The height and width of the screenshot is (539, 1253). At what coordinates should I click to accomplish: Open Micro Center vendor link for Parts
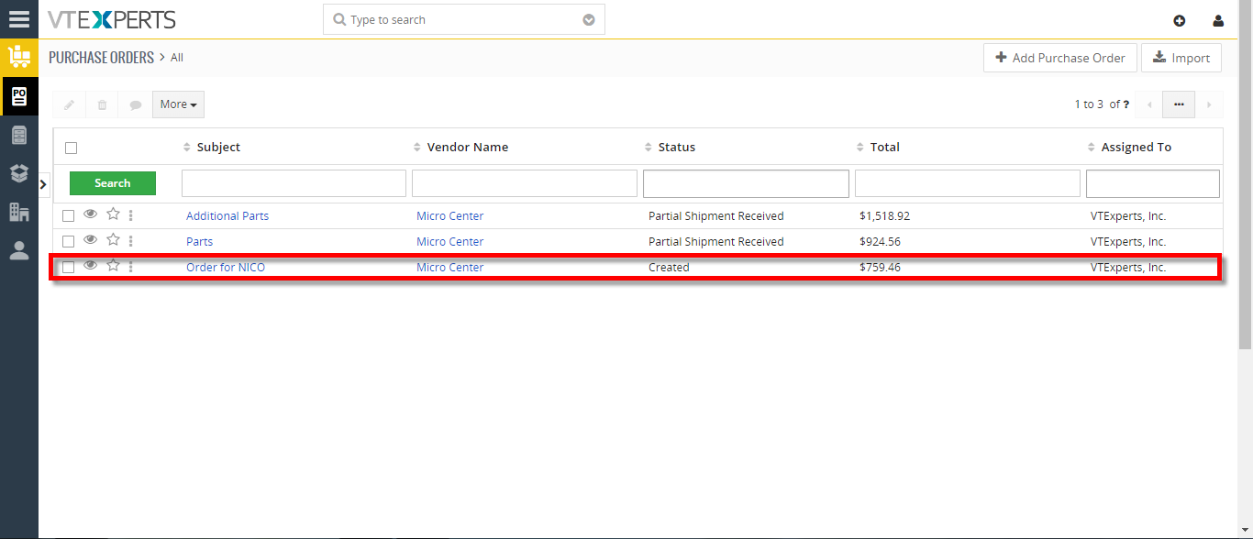tap(449, 242)
